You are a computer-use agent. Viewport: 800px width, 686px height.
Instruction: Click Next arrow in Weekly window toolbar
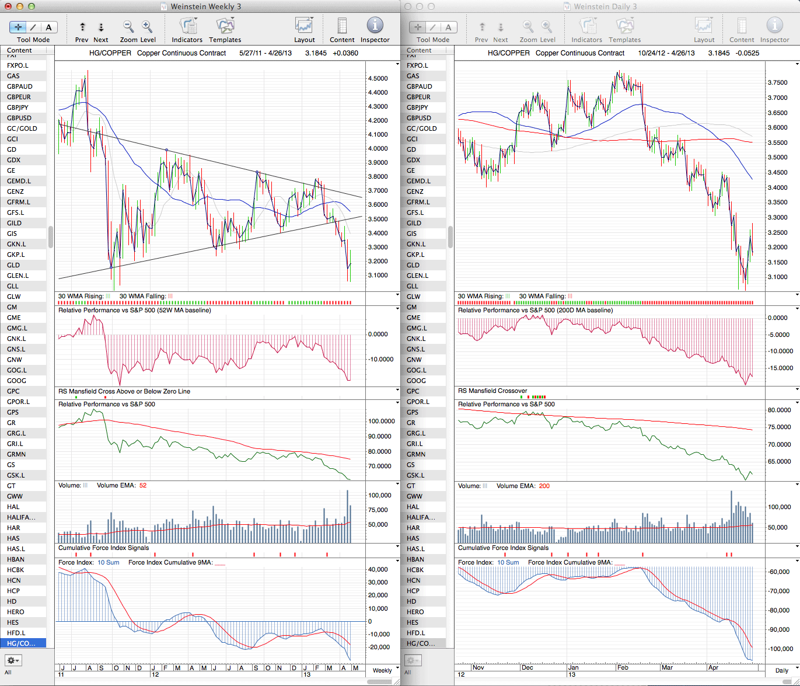(x=101, y=27)
